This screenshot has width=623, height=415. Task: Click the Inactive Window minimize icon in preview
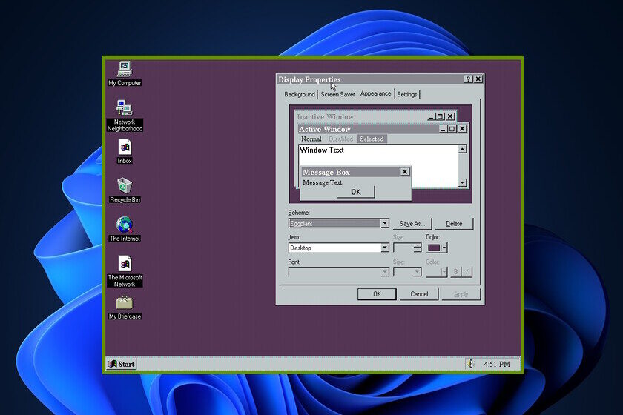click(x=432, y=116)
